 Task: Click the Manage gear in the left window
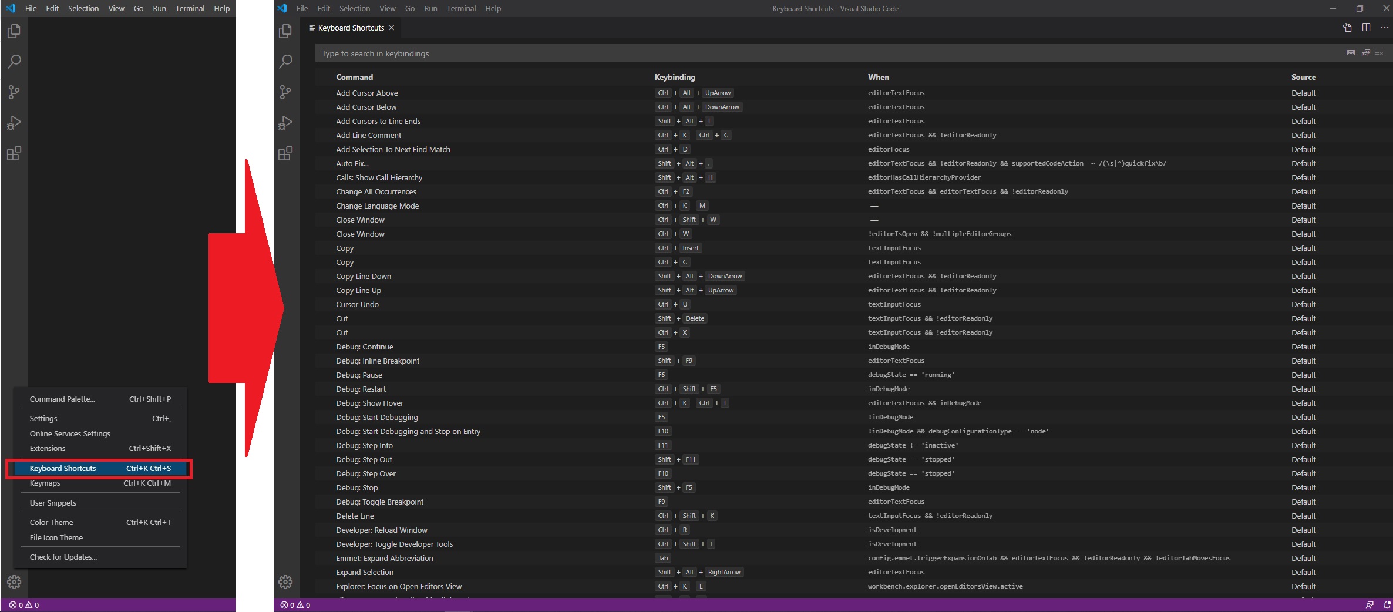coord(14,582)
